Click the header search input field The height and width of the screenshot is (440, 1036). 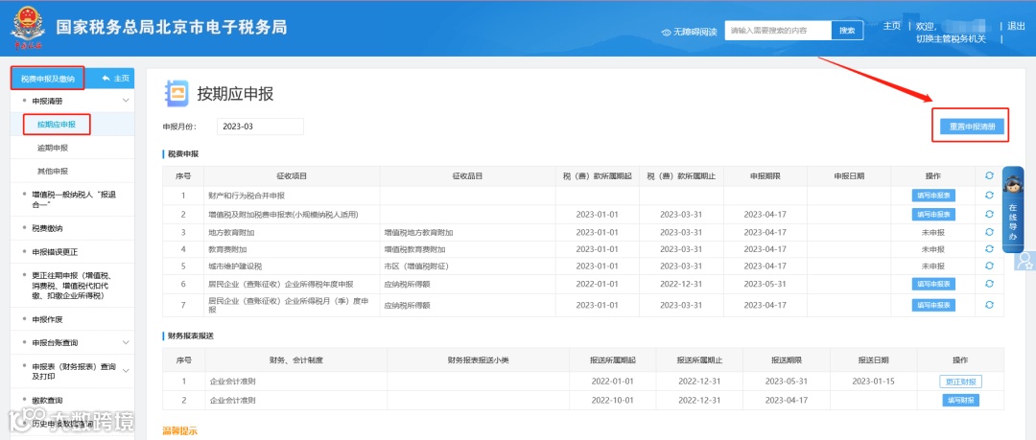[x=778, y=31]
